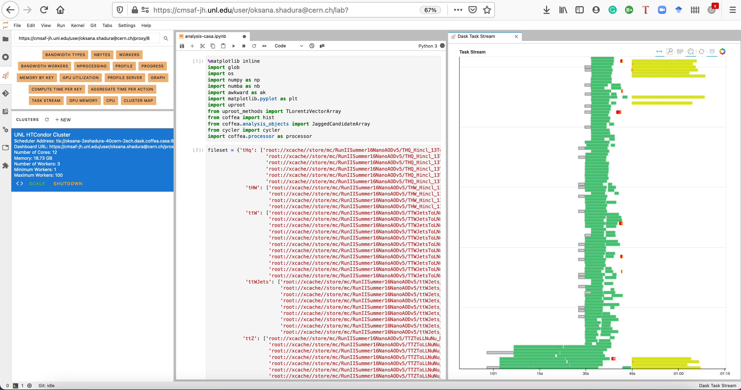
Task: Open the Code cell type dropdown
Action: (x=289, y=46)
